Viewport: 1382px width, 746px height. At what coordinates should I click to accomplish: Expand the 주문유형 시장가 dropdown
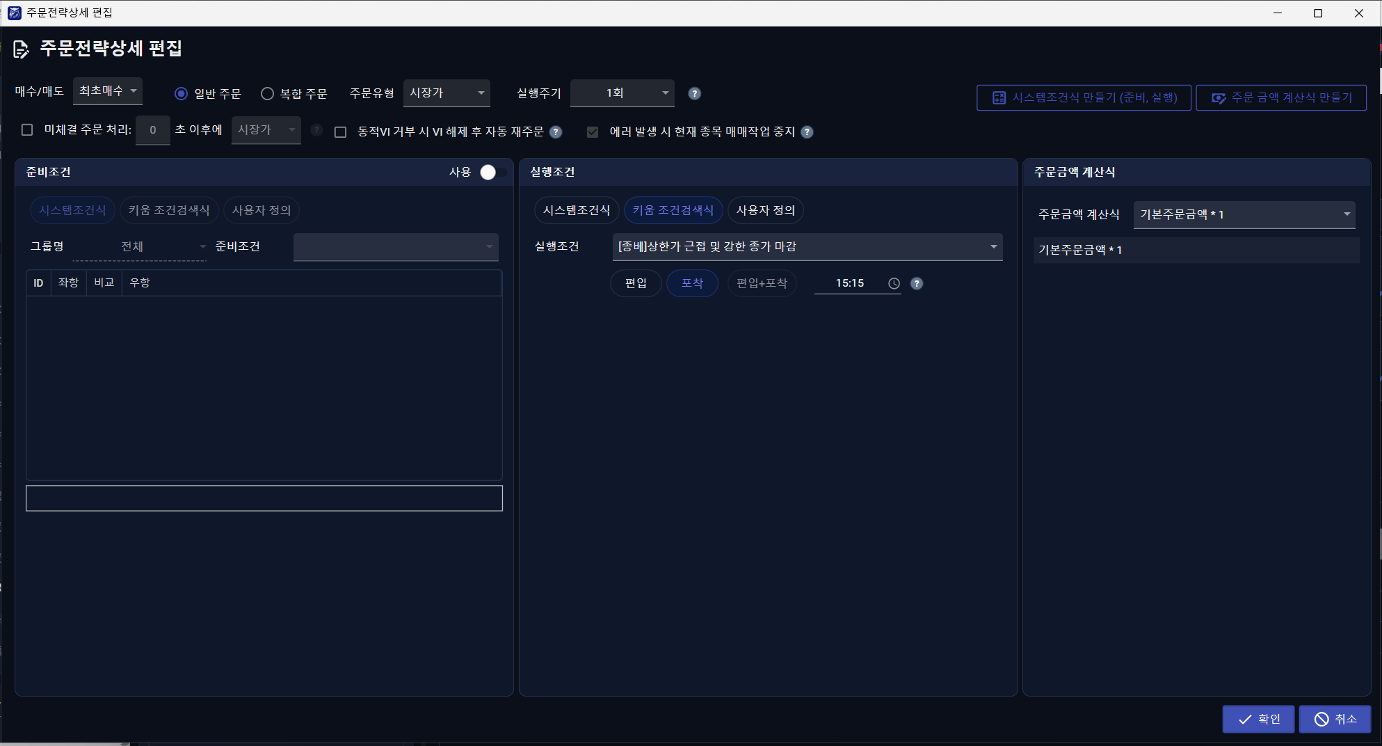point(447,93)
